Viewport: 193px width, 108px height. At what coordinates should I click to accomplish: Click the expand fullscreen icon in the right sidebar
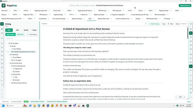(x=191, y=70)
